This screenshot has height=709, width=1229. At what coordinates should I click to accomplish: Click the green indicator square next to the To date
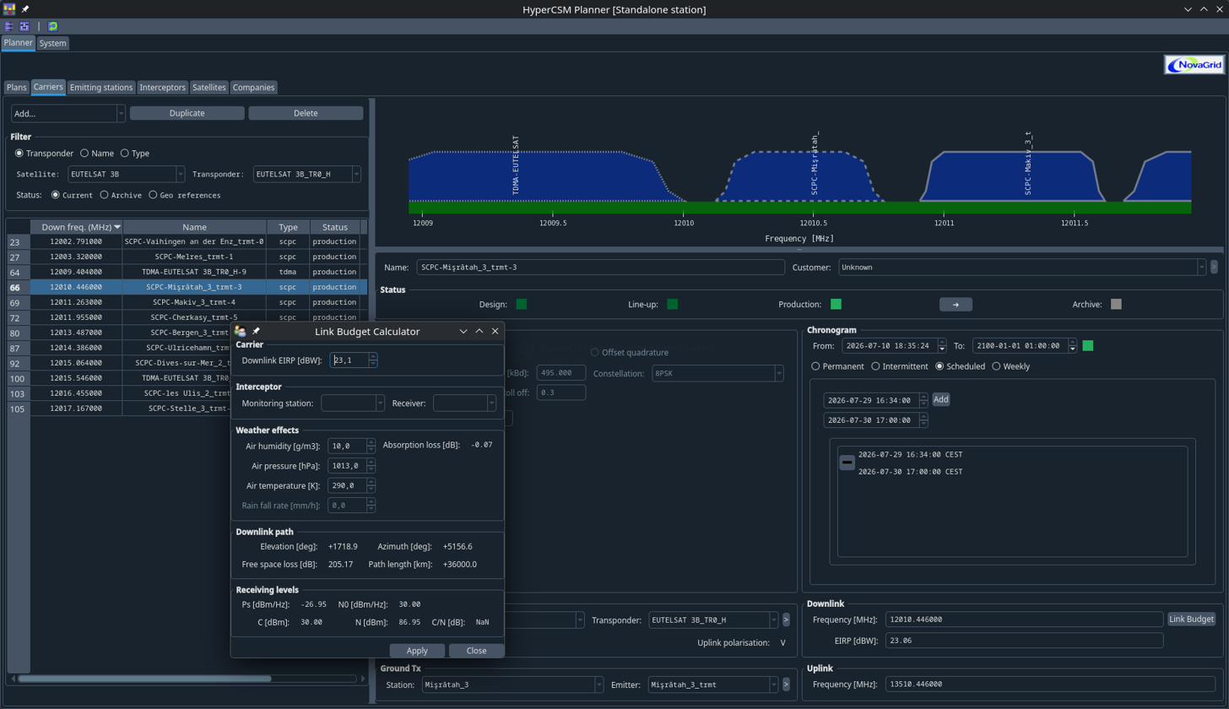point(1088,345)
